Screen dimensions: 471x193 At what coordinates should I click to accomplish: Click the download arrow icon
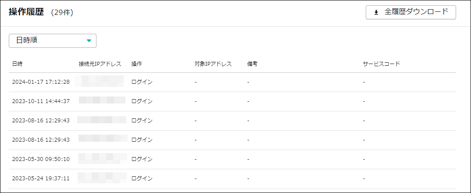376,12
